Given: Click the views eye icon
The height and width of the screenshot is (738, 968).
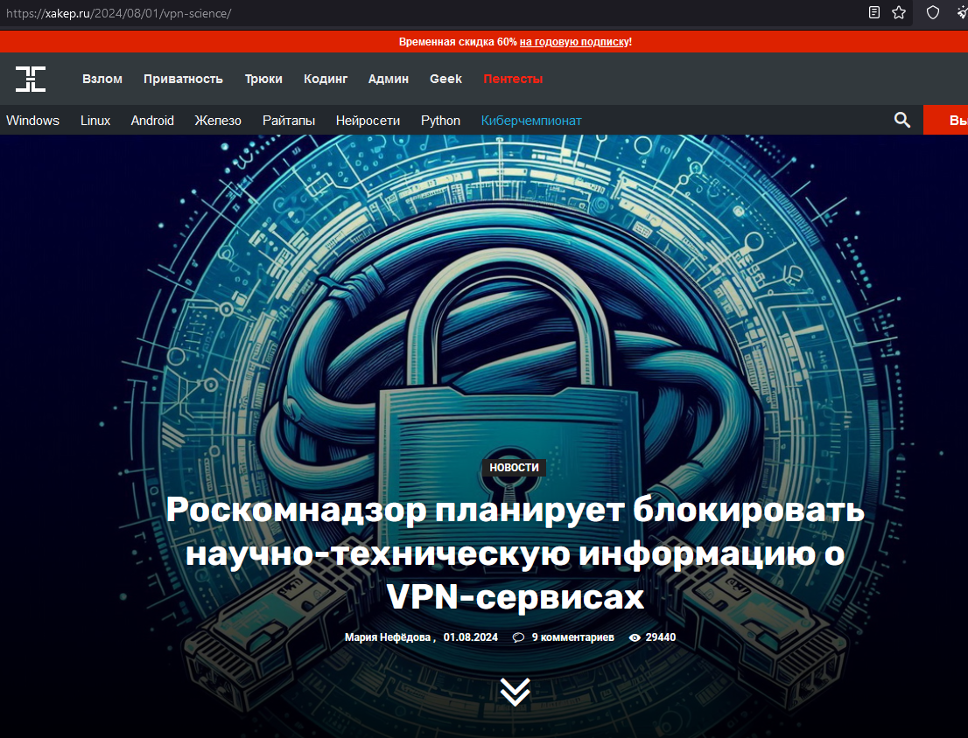Looking at the screenshot, I should (x=635, y=637).
